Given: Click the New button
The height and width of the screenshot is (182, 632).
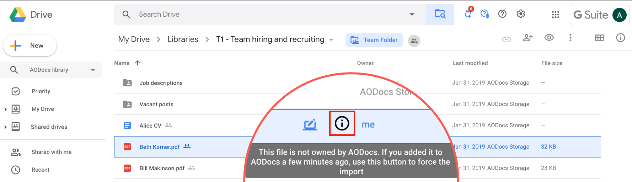Looking at the screenshot, I should 30,45.
